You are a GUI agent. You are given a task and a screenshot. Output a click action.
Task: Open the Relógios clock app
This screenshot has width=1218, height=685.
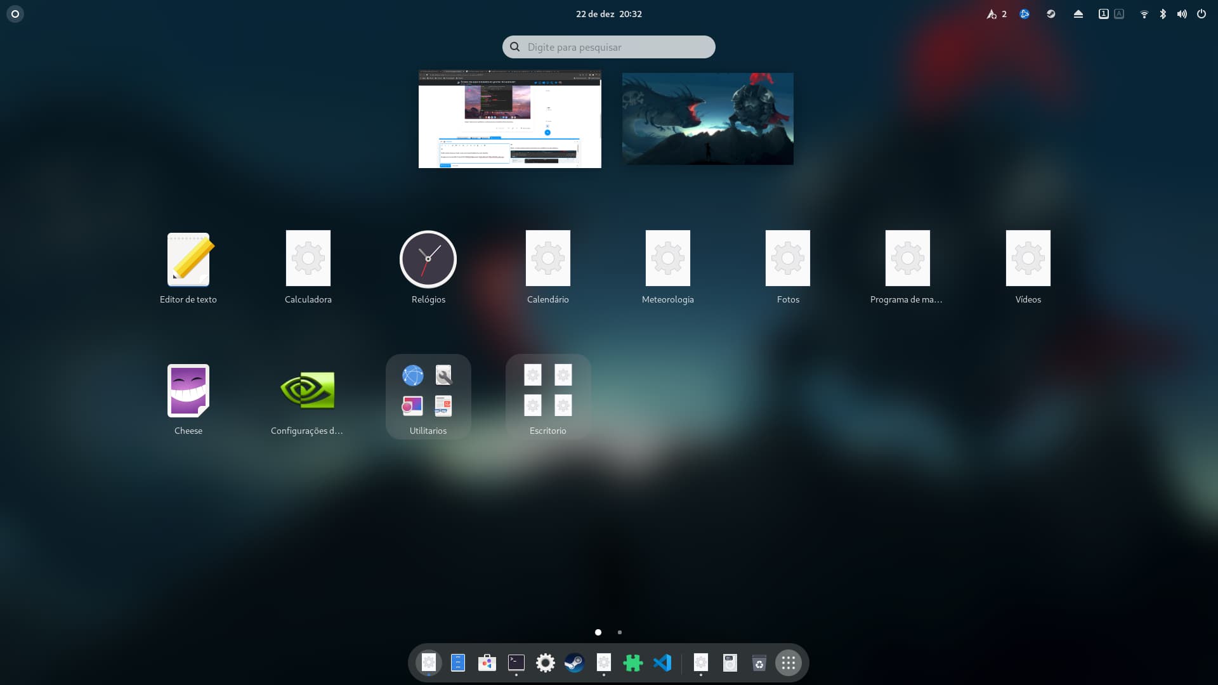click(428, 259)
